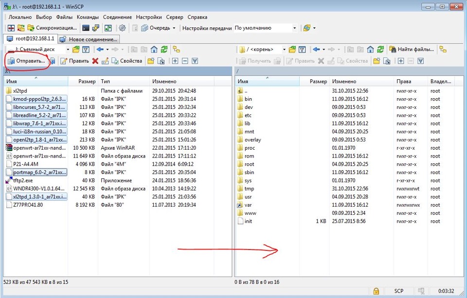Select the etc folder in remote panel
The image size is (467, 298).
pyautogui.click(x=248, y=115)
